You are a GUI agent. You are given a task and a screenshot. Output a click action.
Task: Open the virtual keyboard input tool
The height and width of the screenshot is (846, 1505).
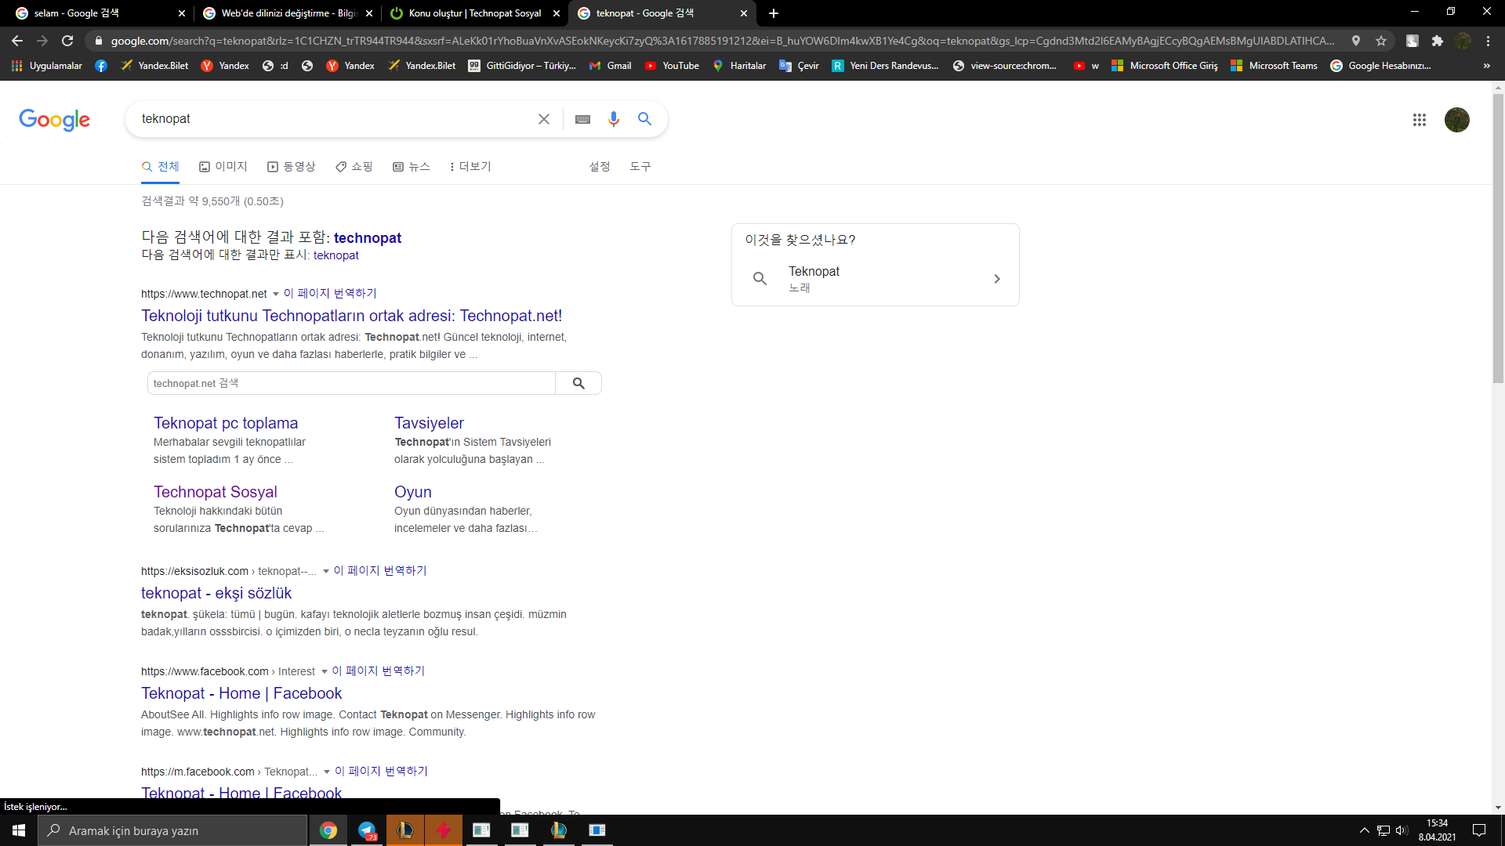[x=582, y=119]
